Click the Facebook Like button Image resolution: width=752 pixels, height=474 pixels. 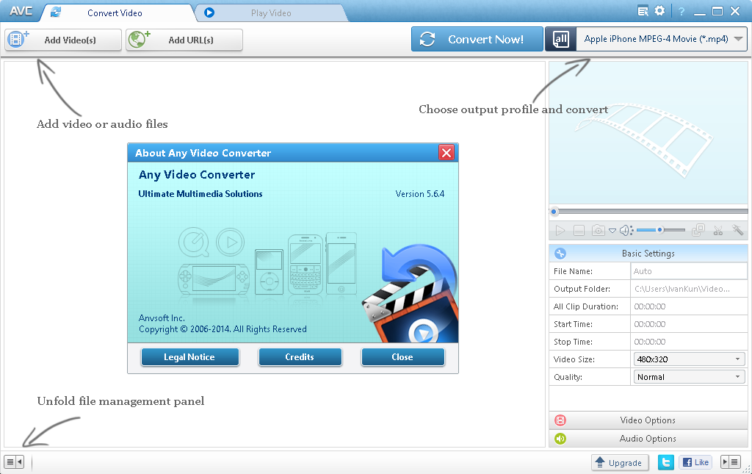(x=695, y=462)
